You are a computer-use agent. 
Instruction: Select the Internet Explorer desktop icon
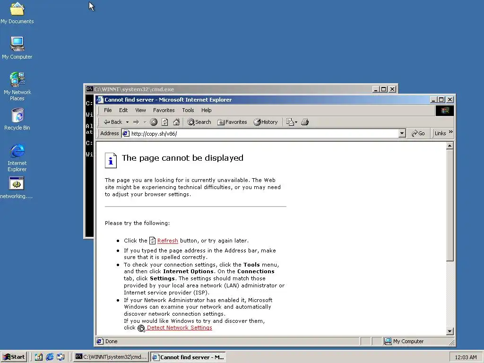[x=17, y=157]
